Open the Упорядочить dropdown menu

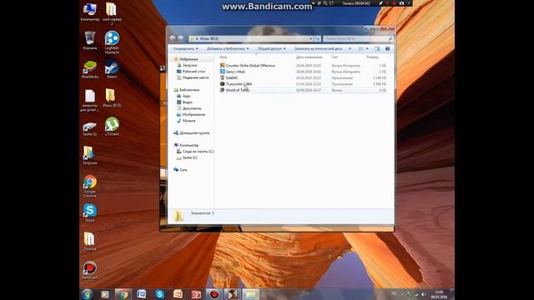[x=185, y=48]
